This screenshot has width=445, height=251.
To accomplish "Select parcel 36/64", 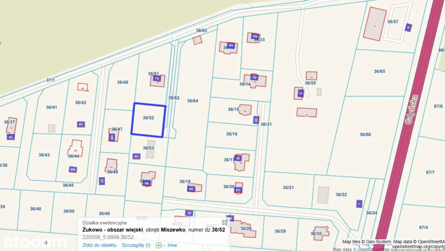I will tap(192, 111).
